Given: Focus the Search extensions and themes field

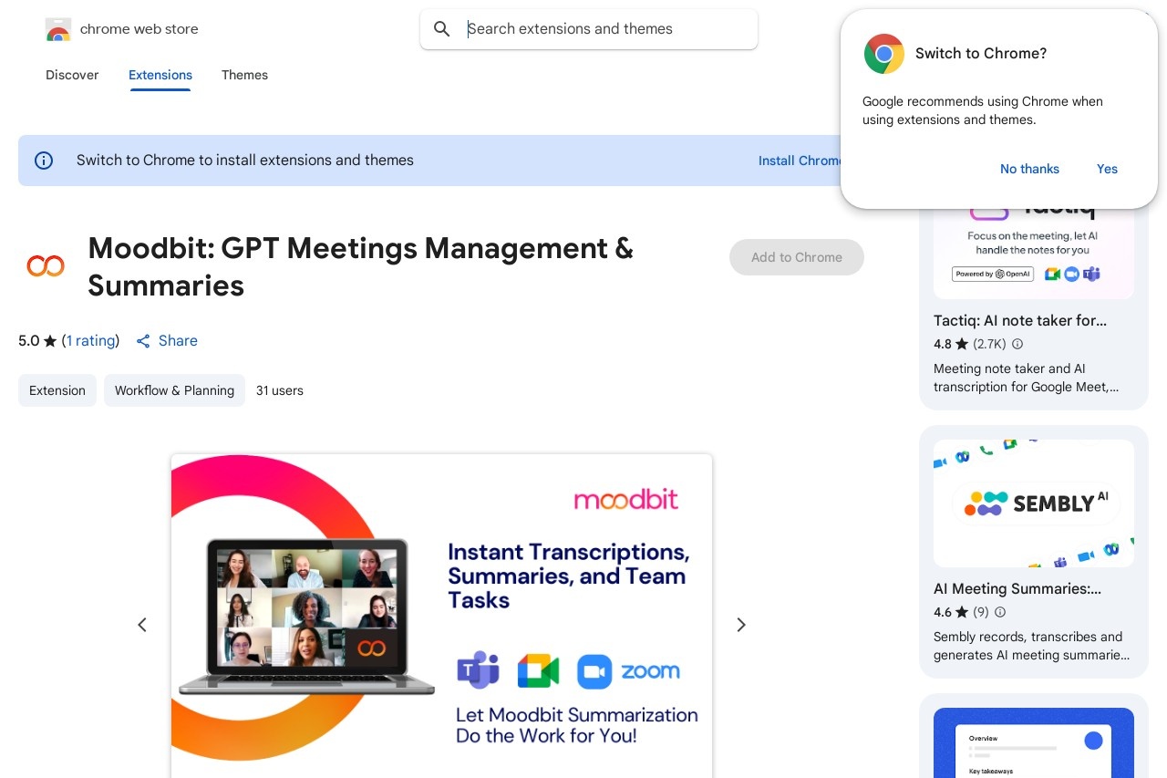Looking at the screenshot, I should [589, 29].
